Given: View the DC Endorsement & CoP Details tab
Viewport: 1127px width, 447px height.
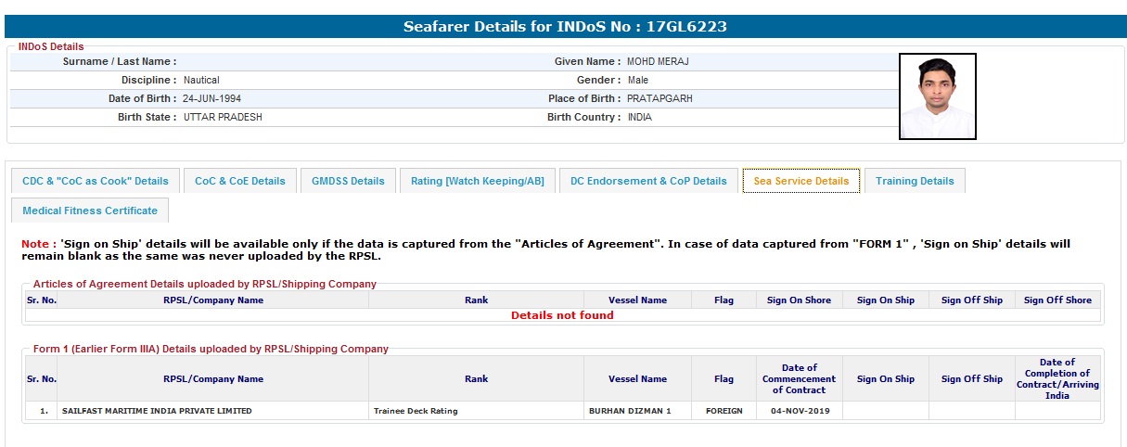Looking at the screenshot, I should point(648,181).
